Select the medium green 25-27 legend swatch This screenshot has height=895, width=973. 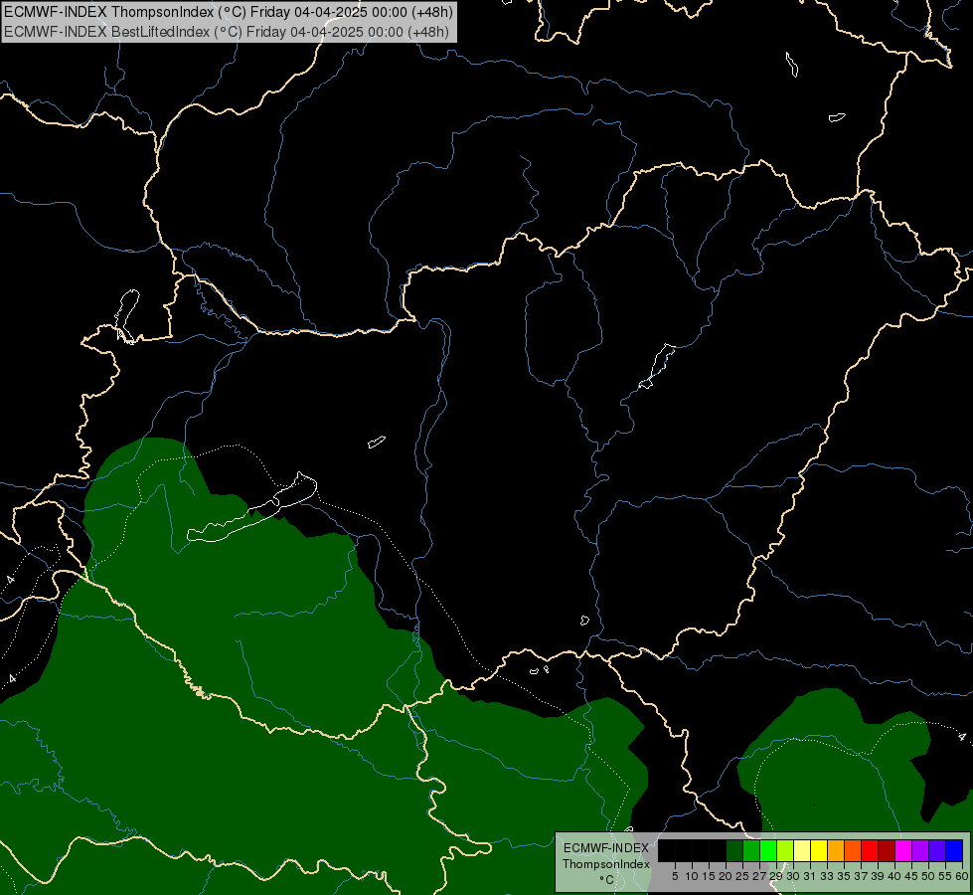point(751,850)
